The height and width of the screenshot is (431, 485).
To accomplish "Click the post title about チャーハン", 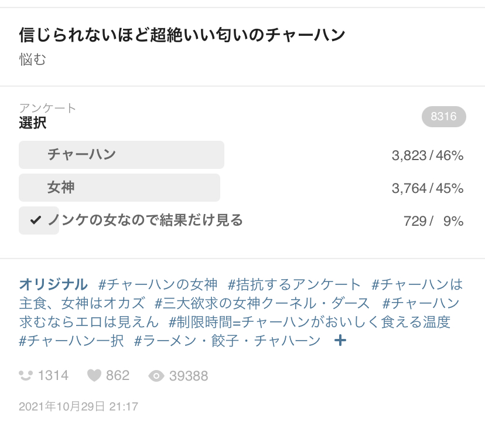I will pos(182,35).
